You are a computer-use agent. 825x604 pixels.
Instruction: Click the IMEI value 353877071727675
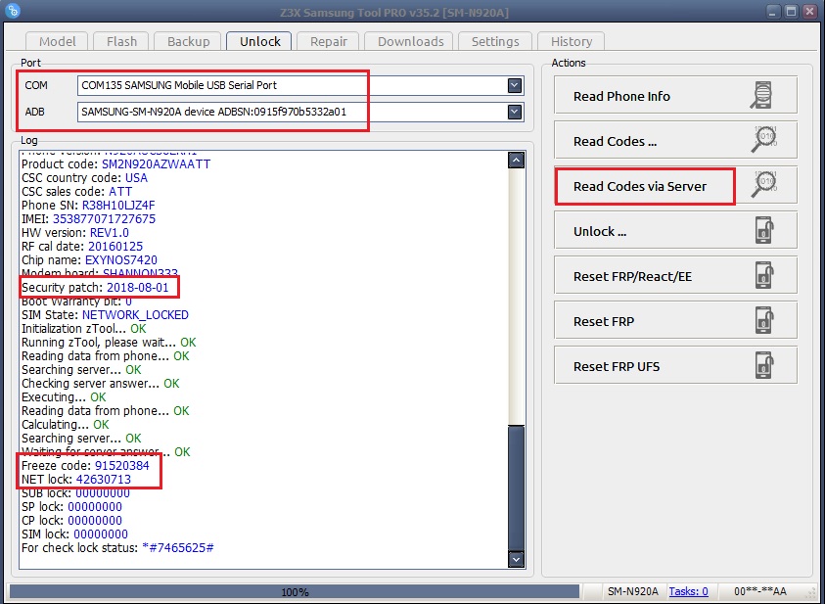click(104, 219)
